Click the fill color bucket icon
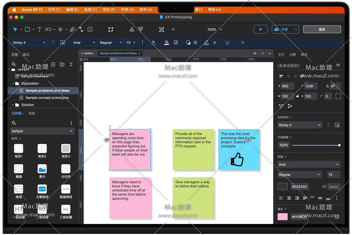The width and height of the screenshot is (352, 235). pos(166,42)
